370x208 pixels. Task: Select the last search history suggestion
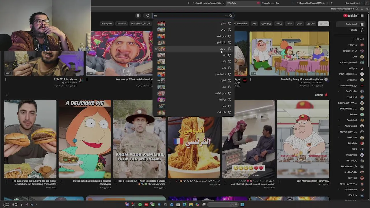[194, 112]
